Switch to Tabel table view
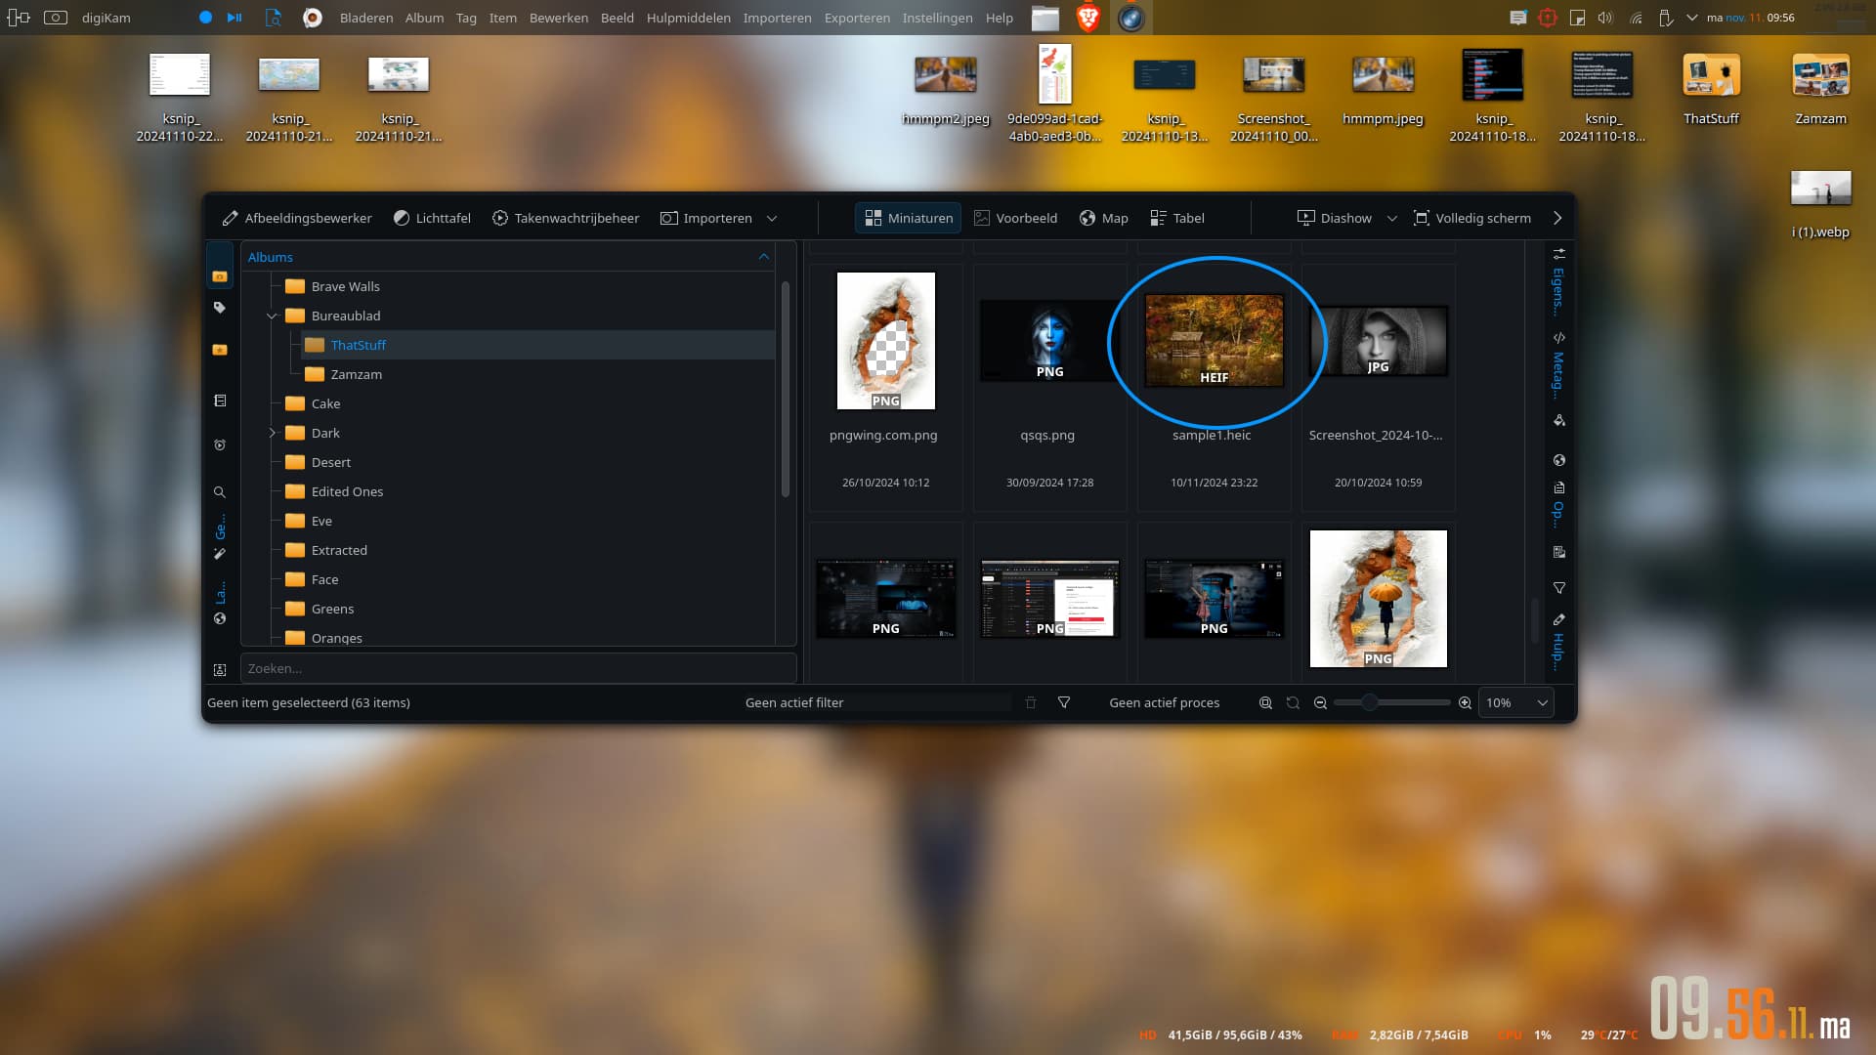This screenshot has height=1055, width=1876. point(1177,218)
